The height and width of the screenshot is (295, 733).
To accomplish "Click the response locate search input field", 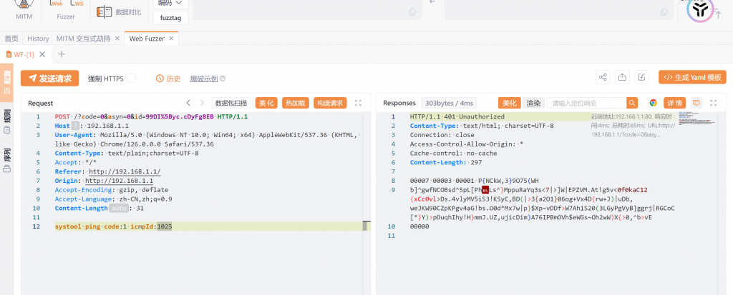I will tap(587, 103).
